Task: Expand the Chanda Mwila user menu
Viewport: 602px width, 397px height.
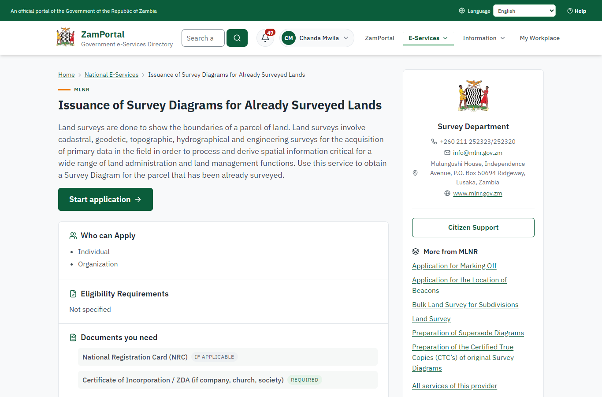Action: tap(316, 38)
